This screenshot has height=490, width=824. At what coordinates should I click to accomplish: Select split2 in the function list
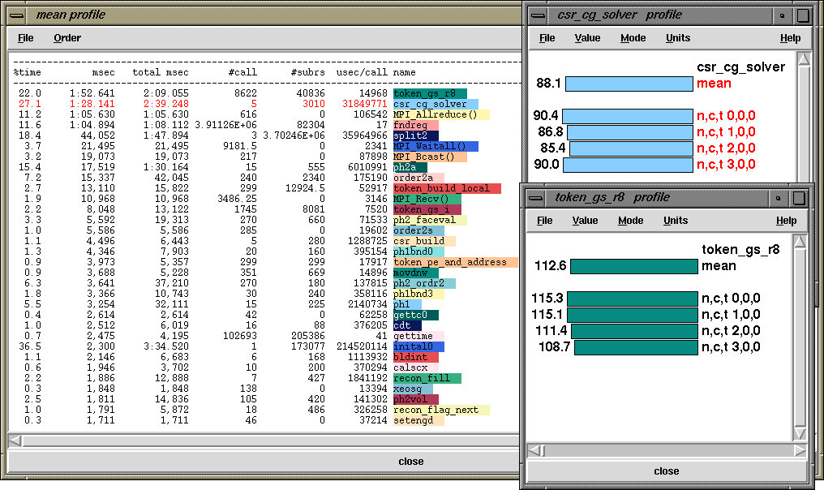tap(416, 135)
